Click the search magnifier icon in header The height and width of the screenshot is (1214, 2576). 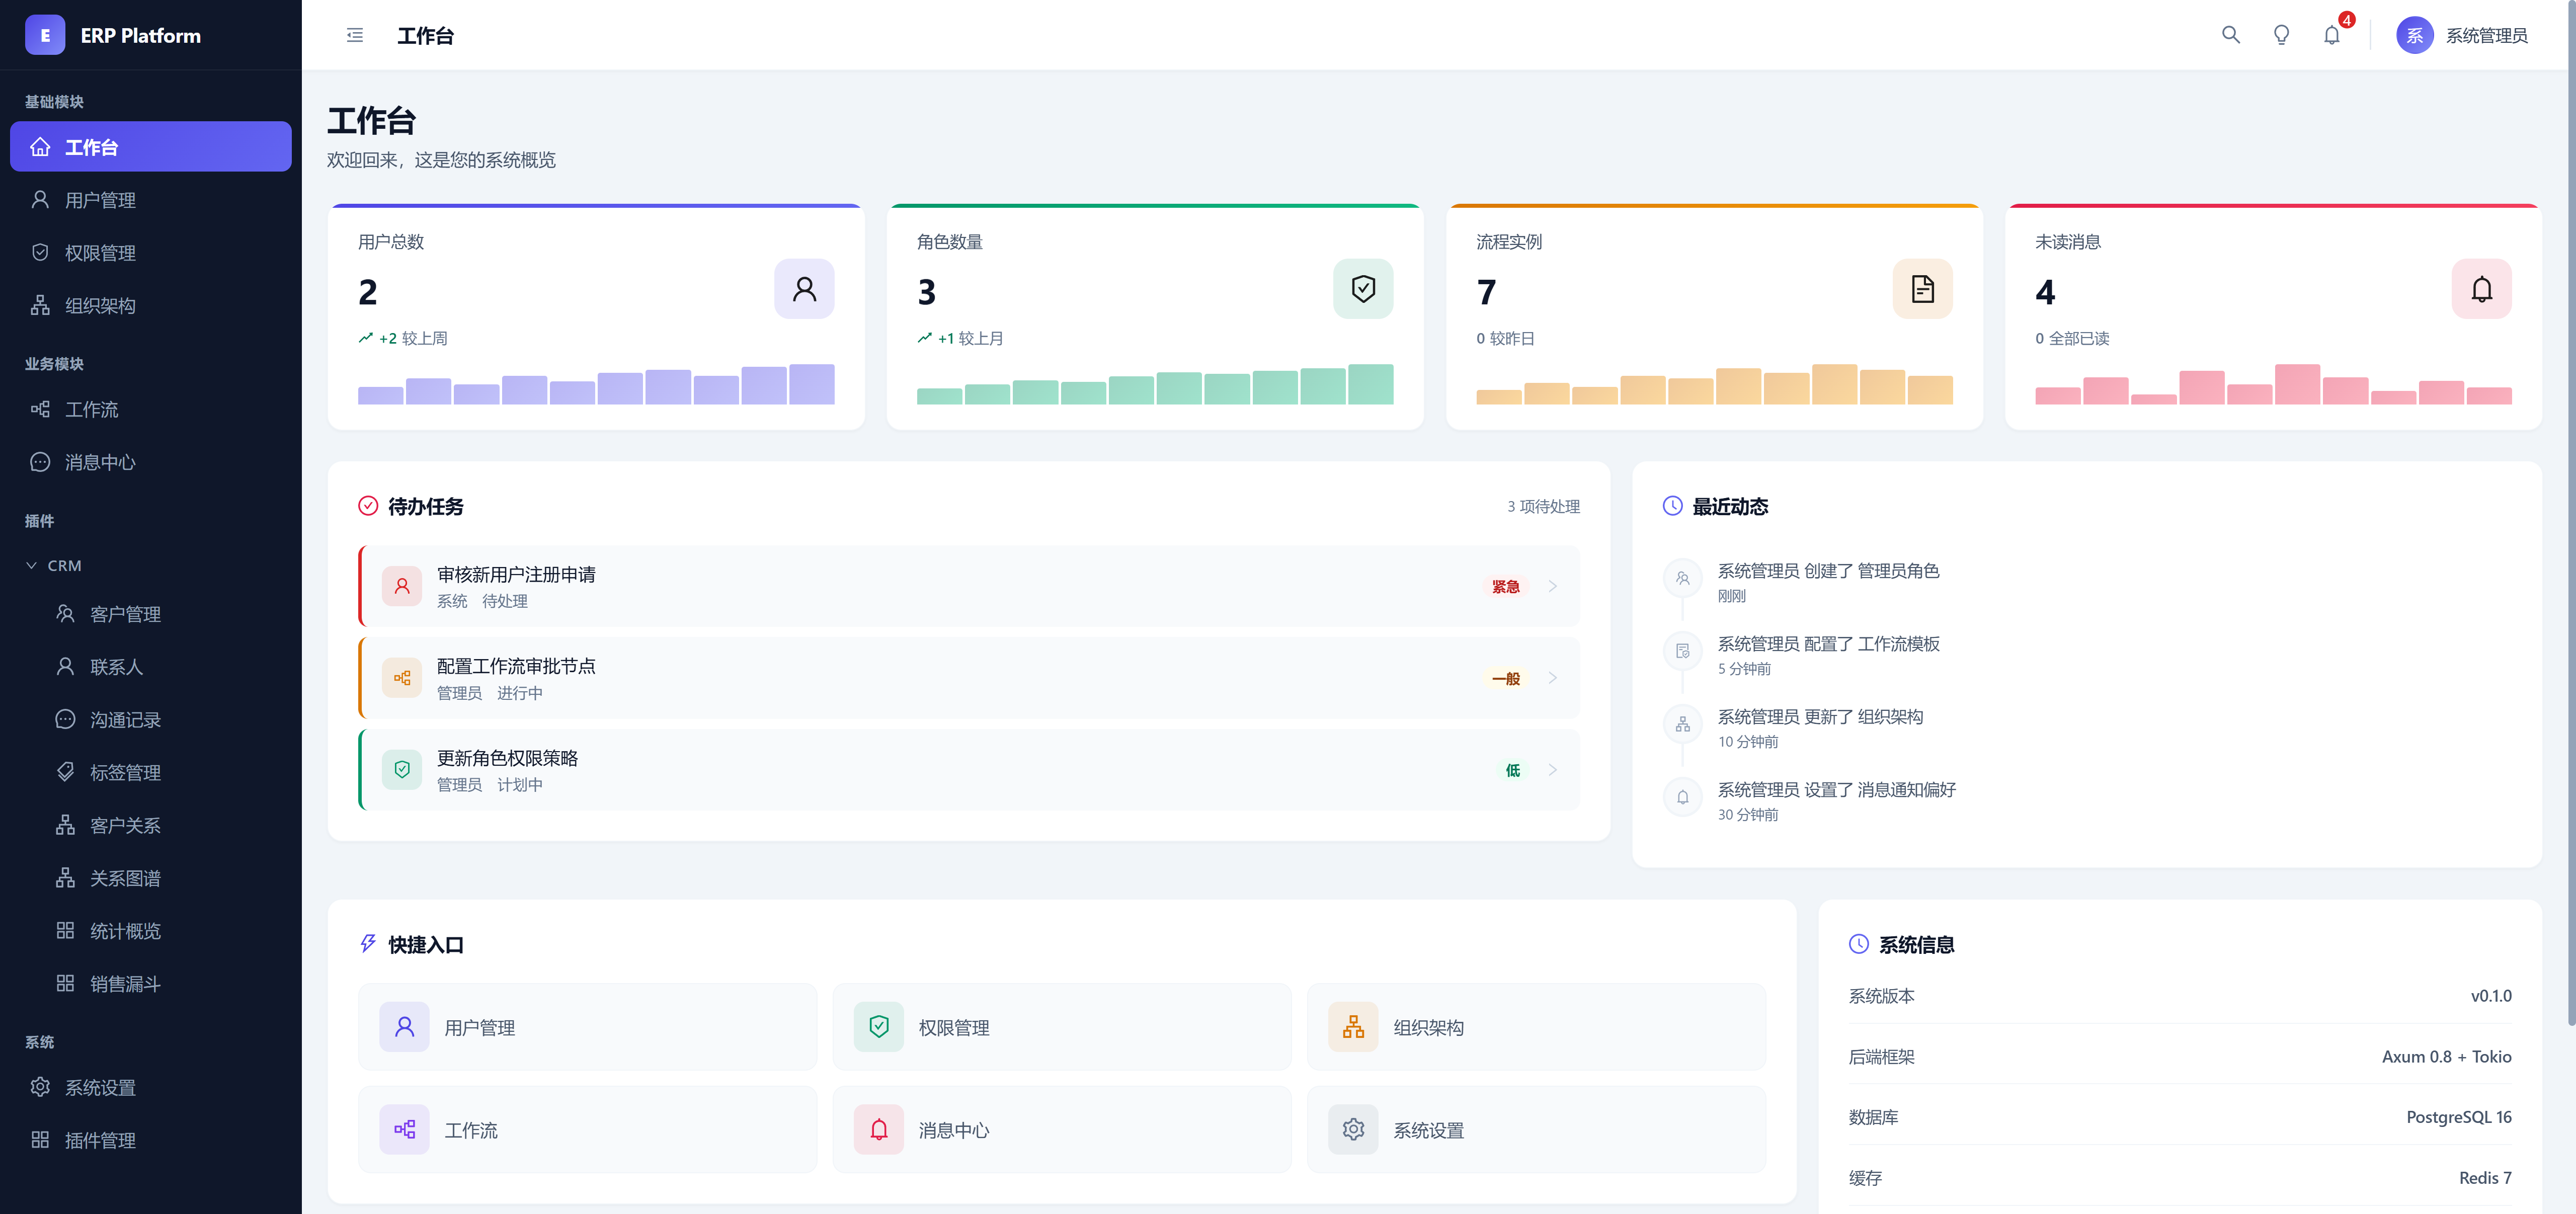coord(2230,35)
